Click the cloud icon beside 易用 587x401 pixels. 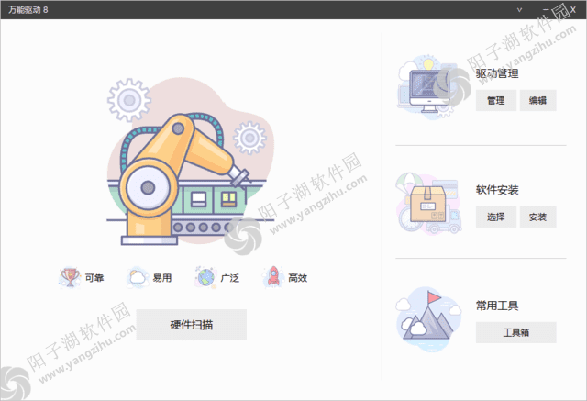coord(138,277)
